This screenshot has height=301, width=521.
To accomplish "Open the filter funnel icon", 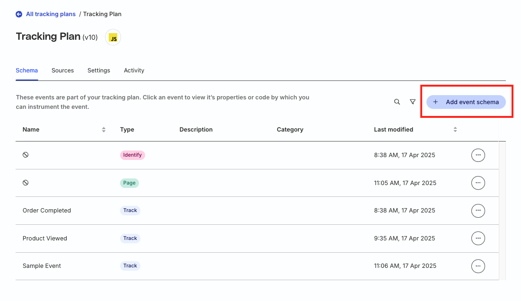I will pos(413,102).
